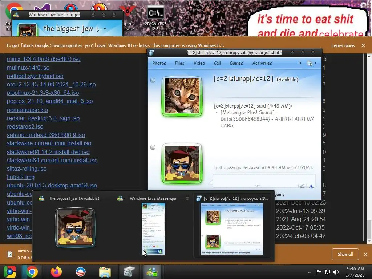Click the volume speaker tray icon
This screenshot has height=279, width=372.
[x=336, y=272]
